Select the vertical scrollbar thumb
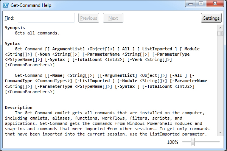 (x=220, y=33)
